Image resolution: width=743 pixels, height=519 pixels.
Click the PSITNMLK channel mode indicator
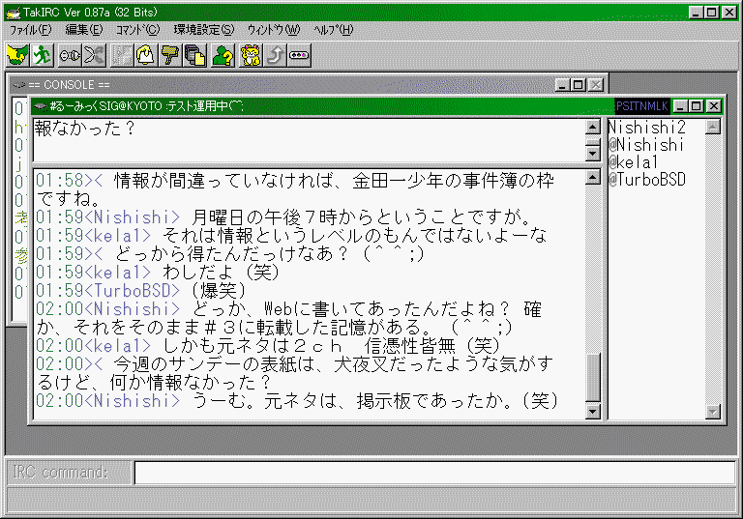[x=641, y=105]
